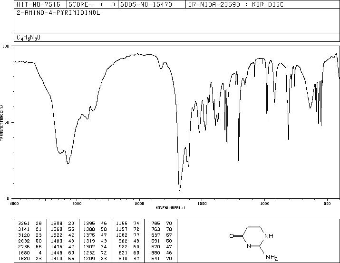The width and height of the screenshot is (340, 263).
Task: Click the HIT-NO=7516 header cell
Action: [x=39, y=4]
